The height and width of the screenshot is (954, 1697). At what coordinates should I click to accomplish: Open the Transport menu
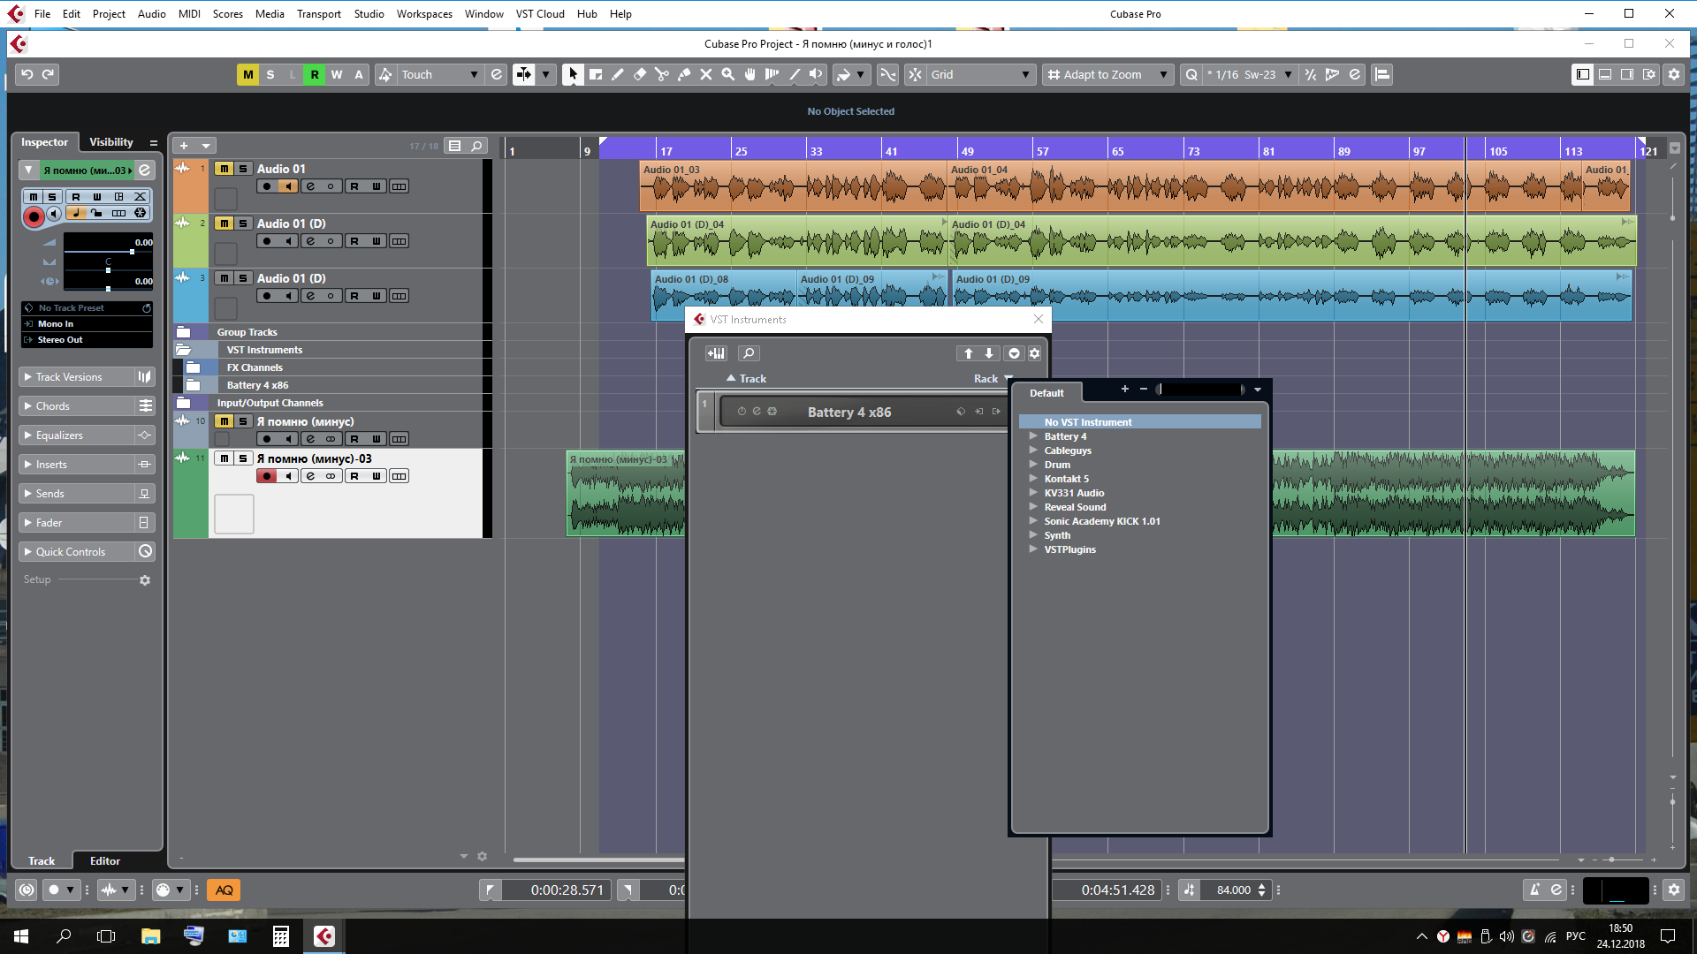tap(318, 13)
